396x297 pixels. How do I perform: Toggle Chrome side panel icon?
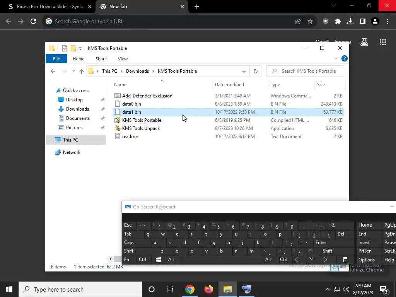tap(363, 22)
